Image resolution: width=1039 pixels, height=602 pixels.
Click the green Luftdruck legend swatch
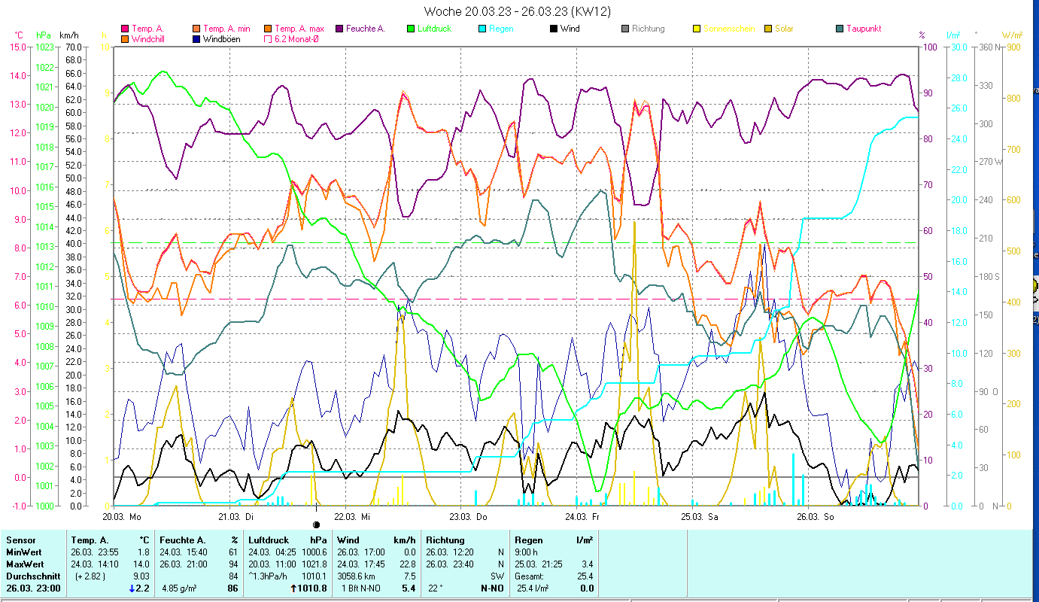tap(410, 29)
